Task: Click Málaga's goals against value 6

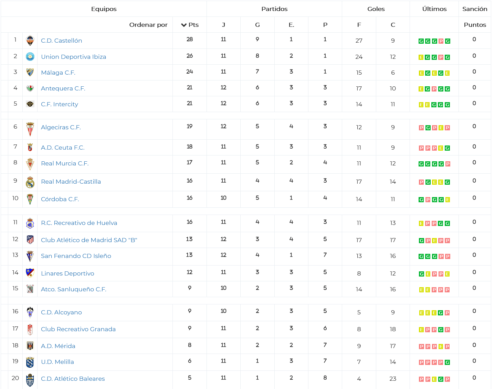Action: pos(393,73)
